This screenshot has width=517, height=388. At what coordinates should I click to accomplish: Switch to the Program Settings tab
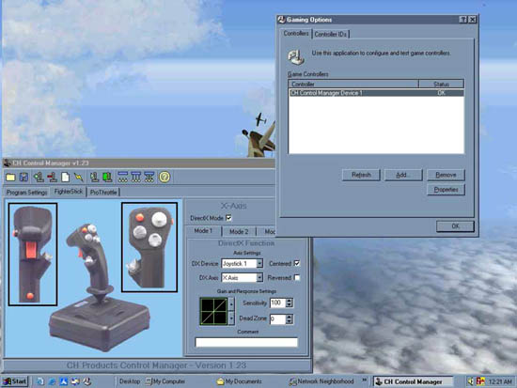(26, 193)
